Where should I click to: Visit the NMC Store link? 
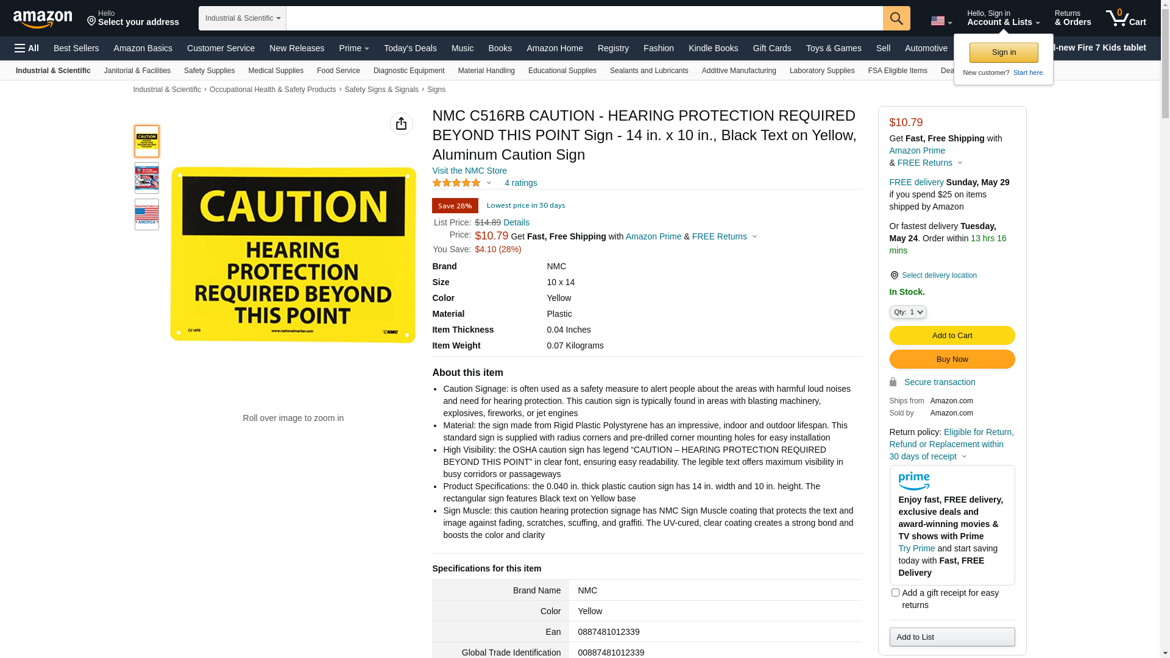pos(469,171)
